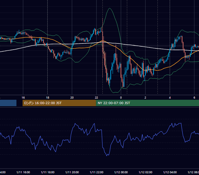Click the upper Bollinger band peak after 22:00
This screenshot has width=199, height=175.
click(110, 8)
